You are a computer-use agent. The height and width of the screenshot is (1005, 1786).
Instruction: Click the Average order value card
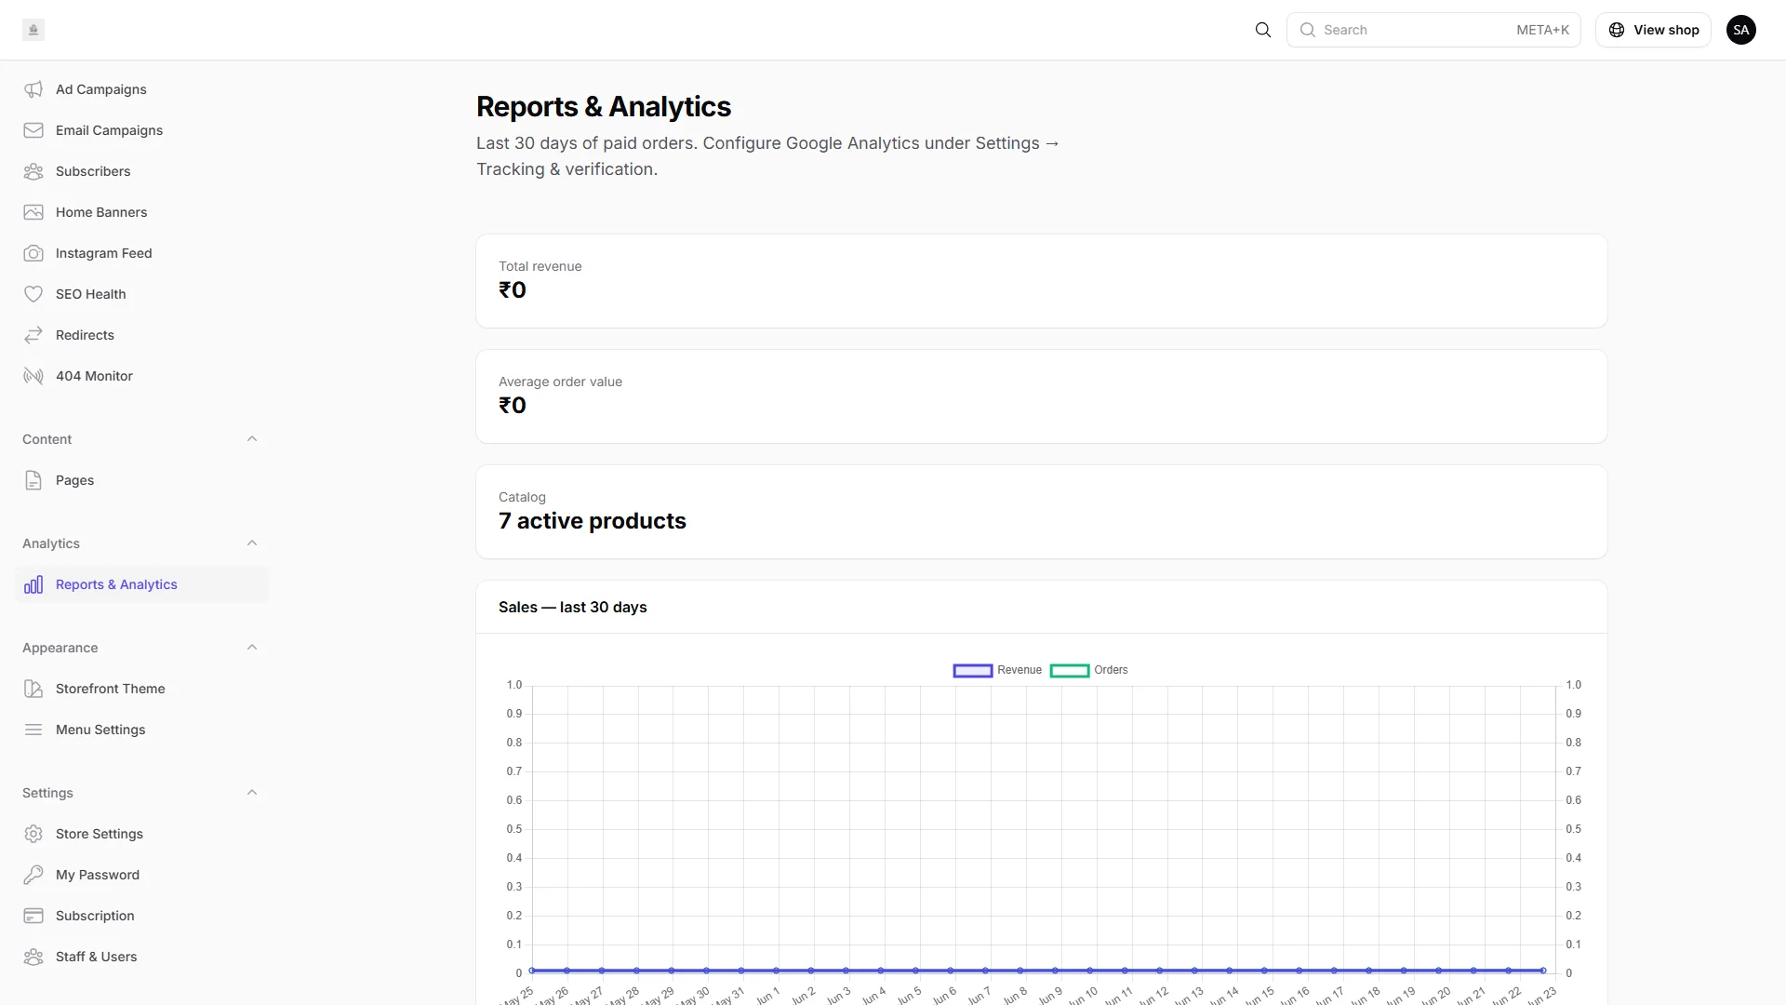1042,396
